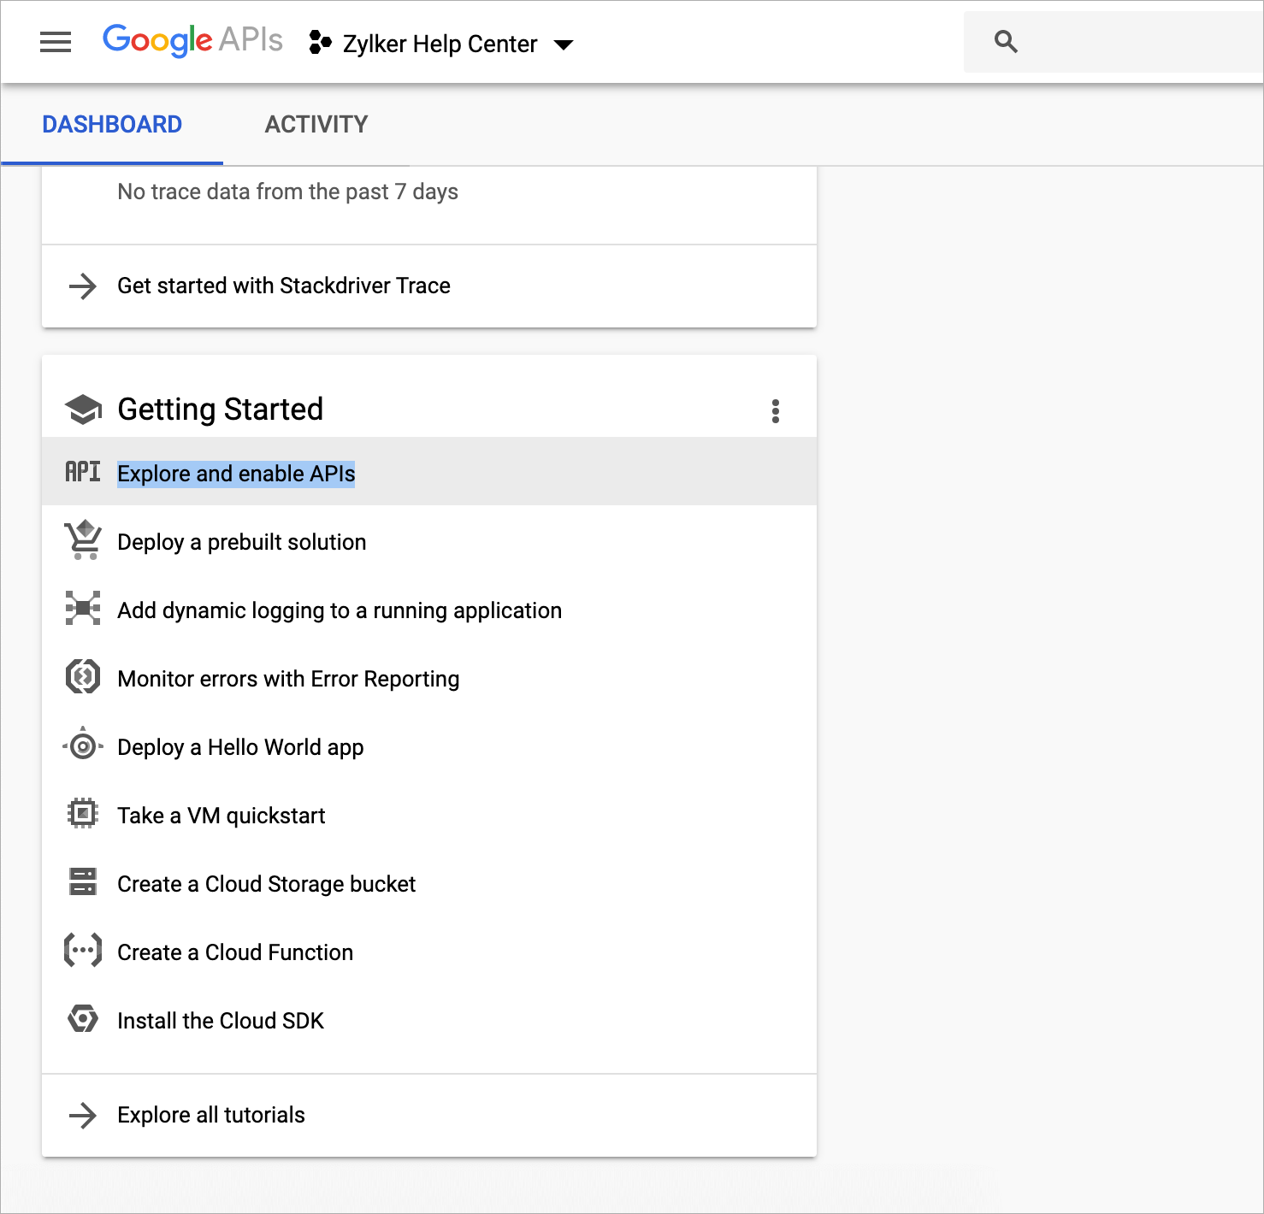Click the Getting Started graduation cap icon
Viewport: 1264px width, 1214px height.
pos(83,410)
